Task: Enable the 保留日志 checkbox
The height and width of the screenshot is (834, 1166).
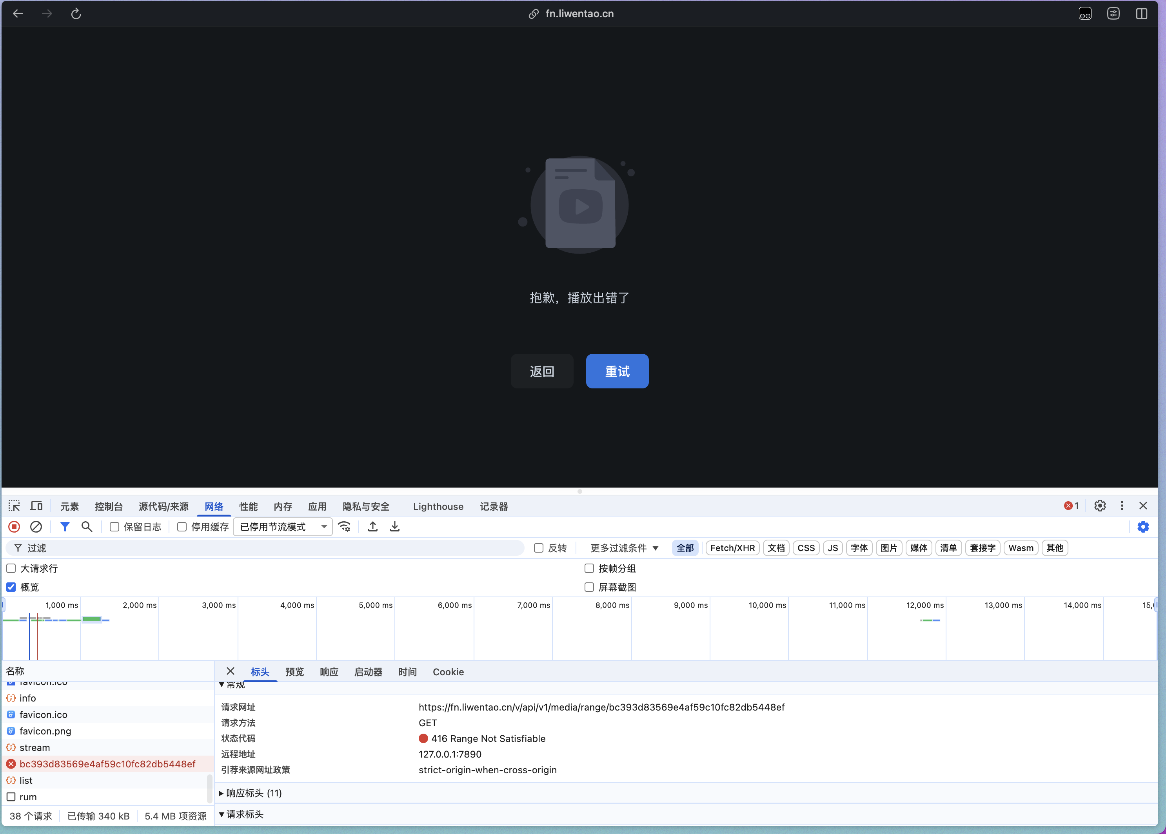Action: click(114, 527)
